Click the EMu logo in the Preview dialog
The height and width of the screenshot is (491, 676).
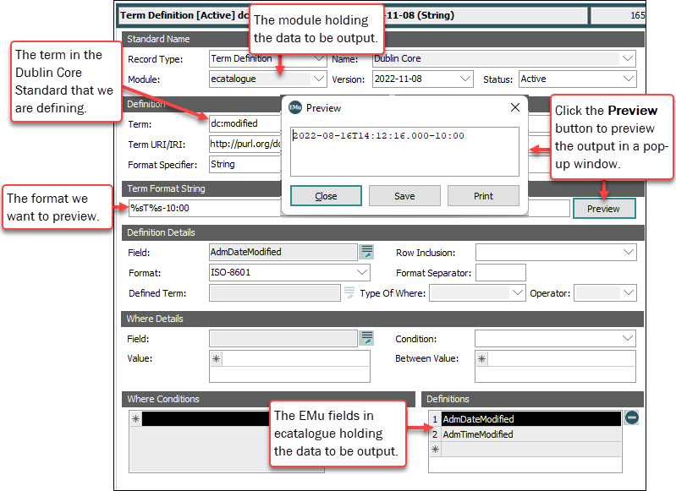click(x=295, y=107)
